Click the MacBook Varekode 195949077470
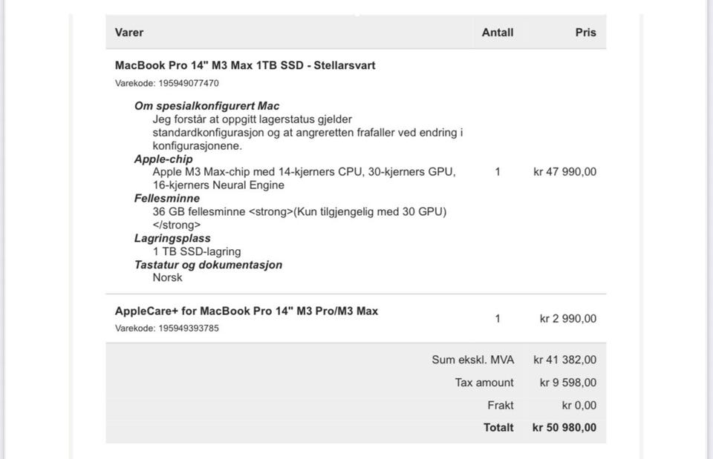The image size is (713, 459). [x=166, y=83]
